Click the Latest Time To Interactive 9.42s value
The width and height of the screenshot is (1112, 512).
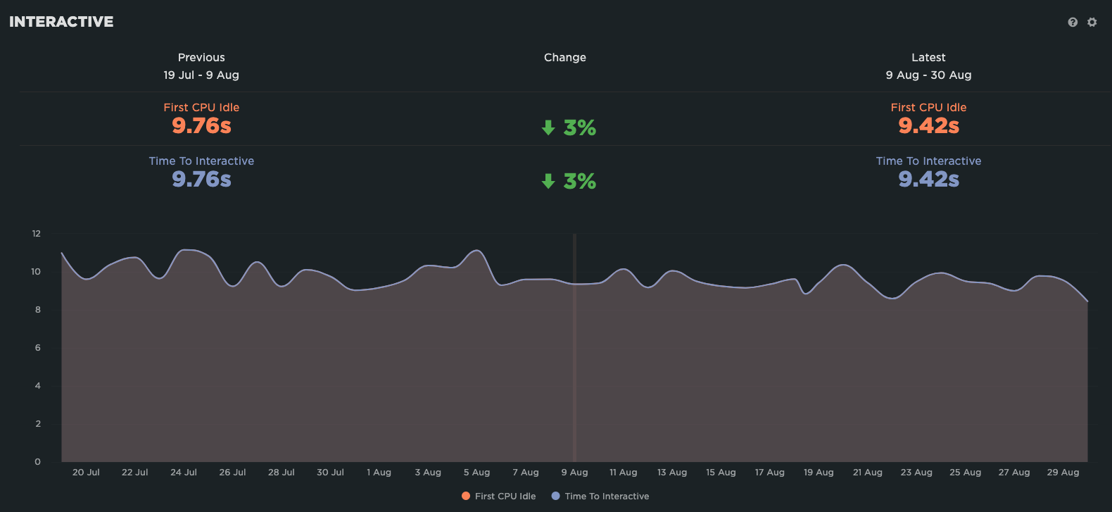coord(928,180)
